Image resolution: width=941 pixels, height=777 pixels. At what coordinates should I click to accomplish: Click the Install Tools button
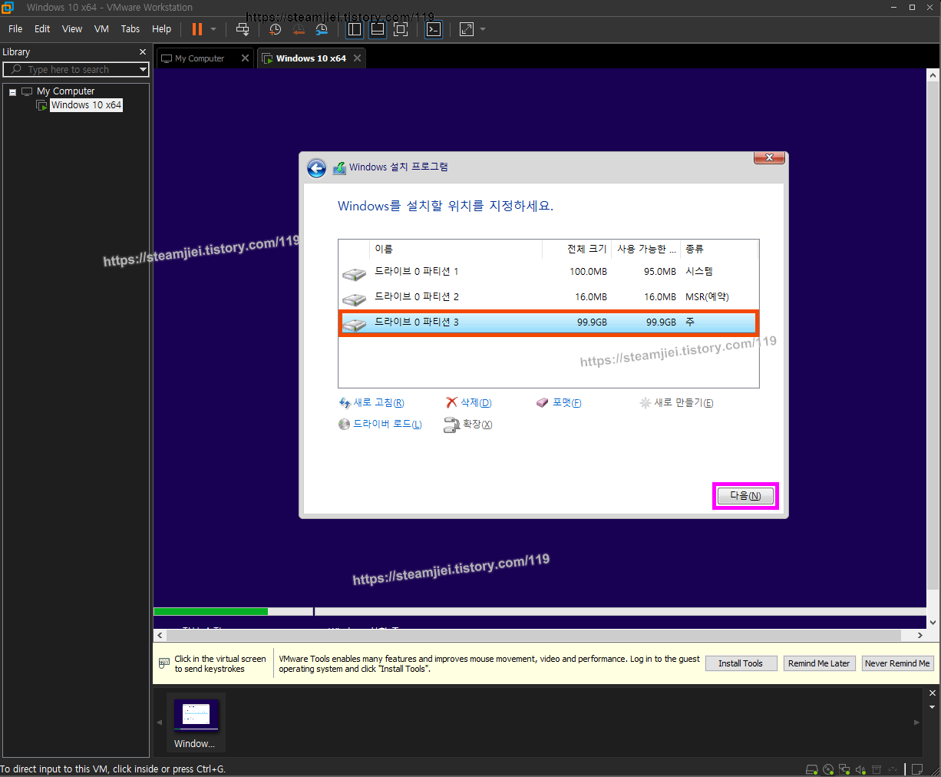click(x=741, y=663)
